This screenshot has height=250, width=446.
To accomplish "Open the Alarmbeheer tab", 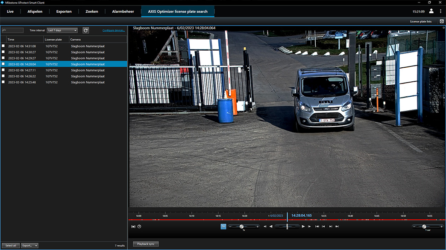I will (123, 11).
